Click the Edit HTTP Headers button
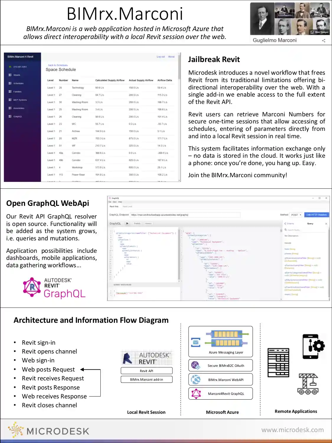Image resolution: width=332 pixels, height=443 pixels. pyautogui.click(x=316, y=215)
